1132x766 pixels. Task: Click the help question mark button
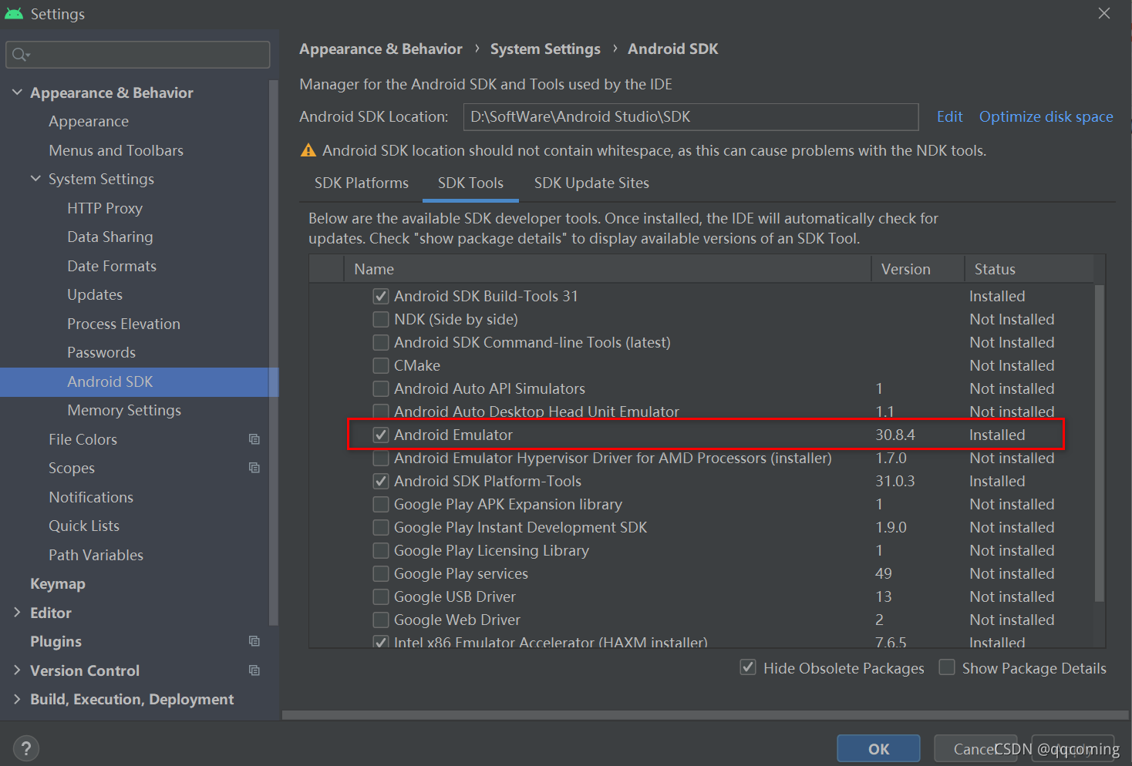(25, 748)
